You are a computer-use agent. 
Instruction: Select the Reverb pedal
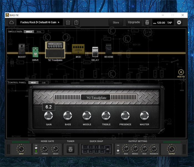pos(109,49)
